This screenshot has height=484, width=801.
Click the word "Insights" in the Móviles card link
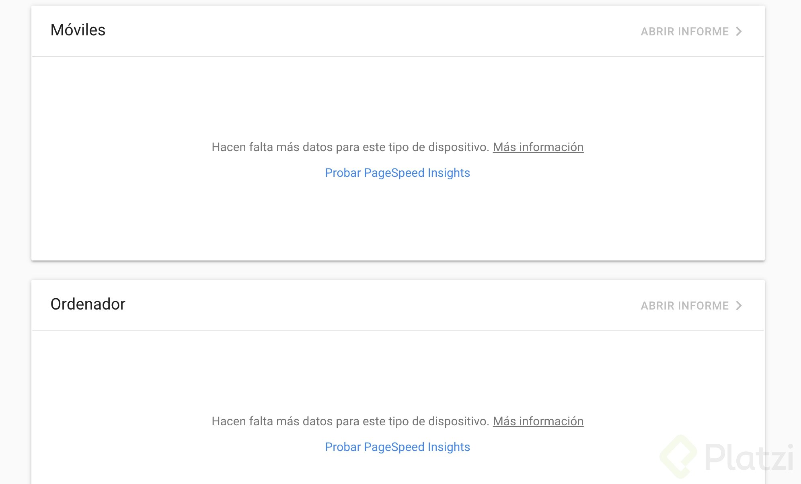click(449, 173)
